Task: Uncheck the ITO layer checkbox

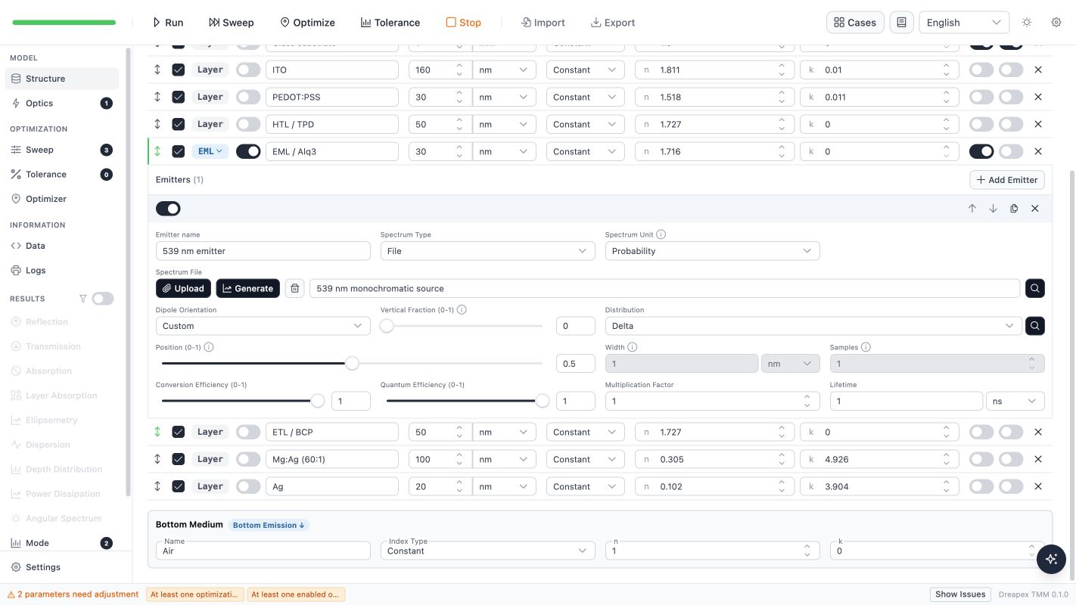Action: click(x=179, y=70)
